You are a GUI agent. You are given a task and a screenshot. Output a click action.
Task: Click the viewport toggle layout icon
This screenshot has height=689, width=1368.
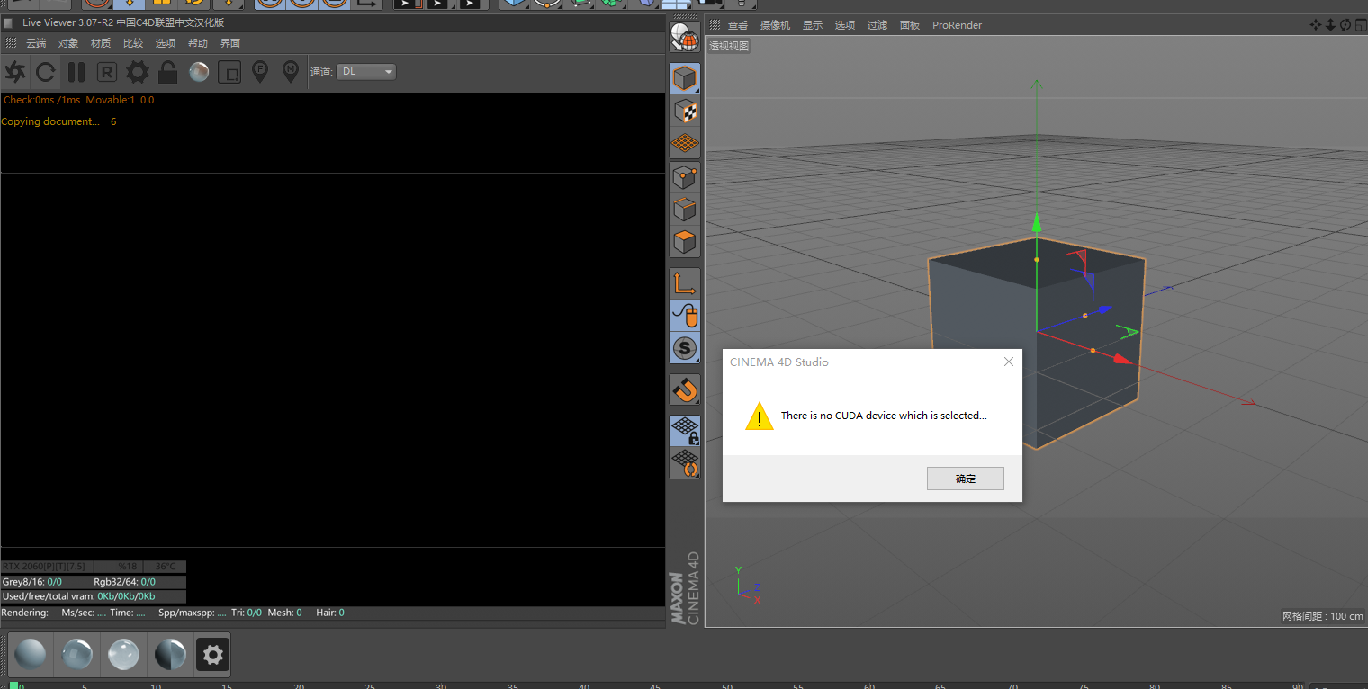coord(1359,25)
